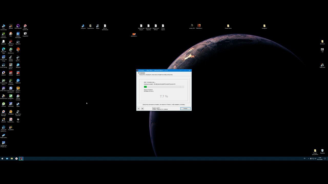Open the Видео desktop shortcut
Viewport: 328px width, 184px height.
[x=98, y=27]
